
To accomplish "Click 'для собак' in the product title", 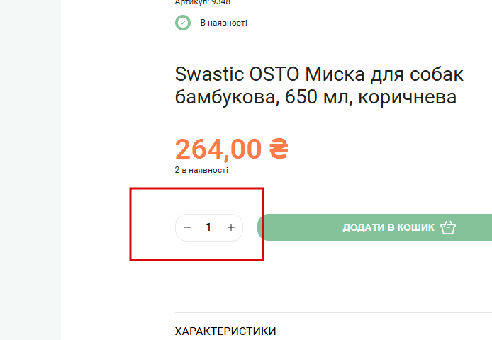I will click(x=425, y=74).
